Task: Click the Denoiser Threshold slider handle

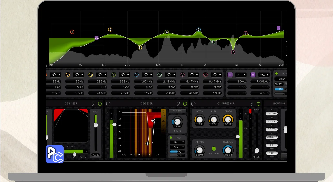Action: coord(75,154)
